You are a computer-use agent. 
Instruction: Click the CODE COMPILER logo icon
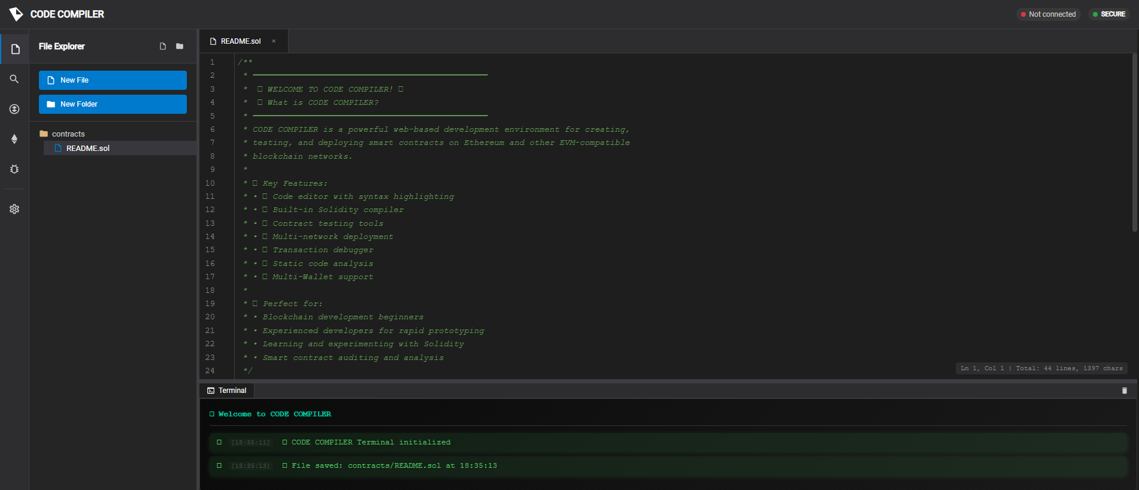(x=16, y=14)
